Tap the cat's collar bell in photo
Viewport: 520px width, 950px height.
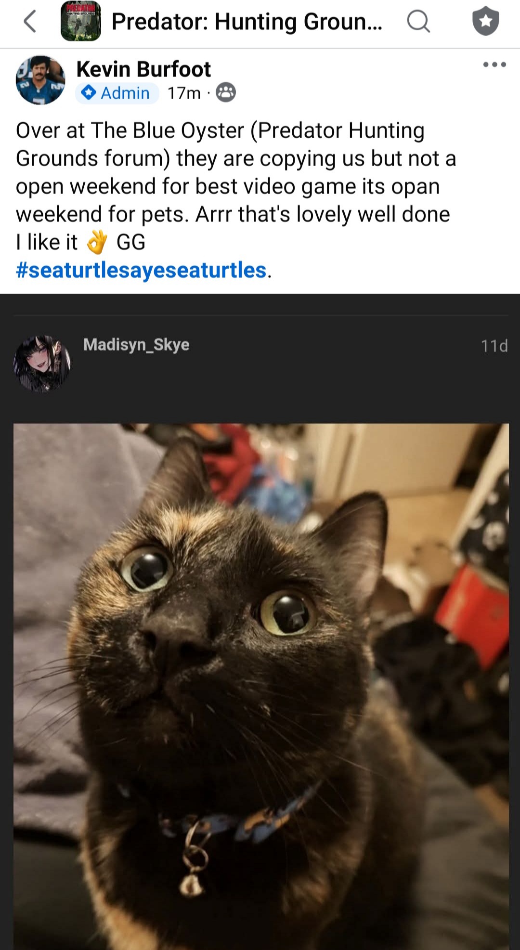191,885
